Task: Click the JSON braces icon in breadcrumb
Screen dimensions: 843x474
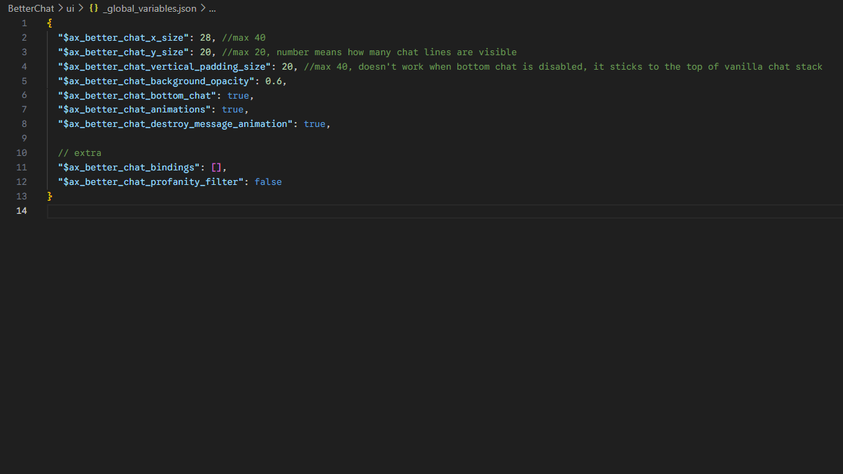Action: pyautogui.click(x=94, y=9)
